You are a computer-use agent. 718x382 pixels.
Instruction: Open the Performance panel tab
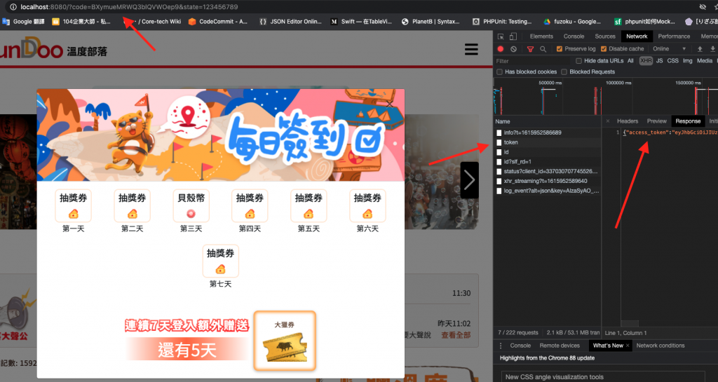point(674,36)
